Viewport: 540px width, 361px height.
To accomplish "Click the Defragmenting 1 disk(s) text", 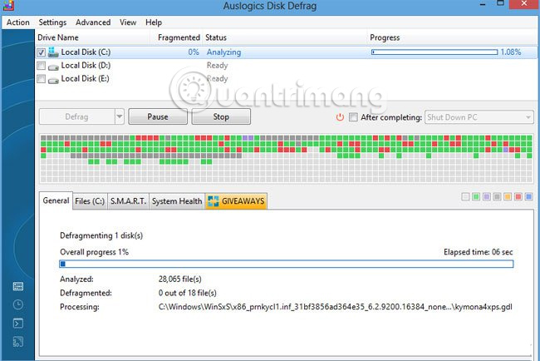I will pyautogui.click(x=101, y=235).
